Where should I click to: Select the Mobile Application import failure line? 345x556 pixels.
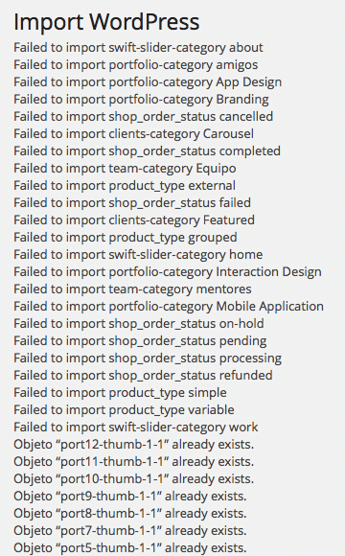(169, 307)
